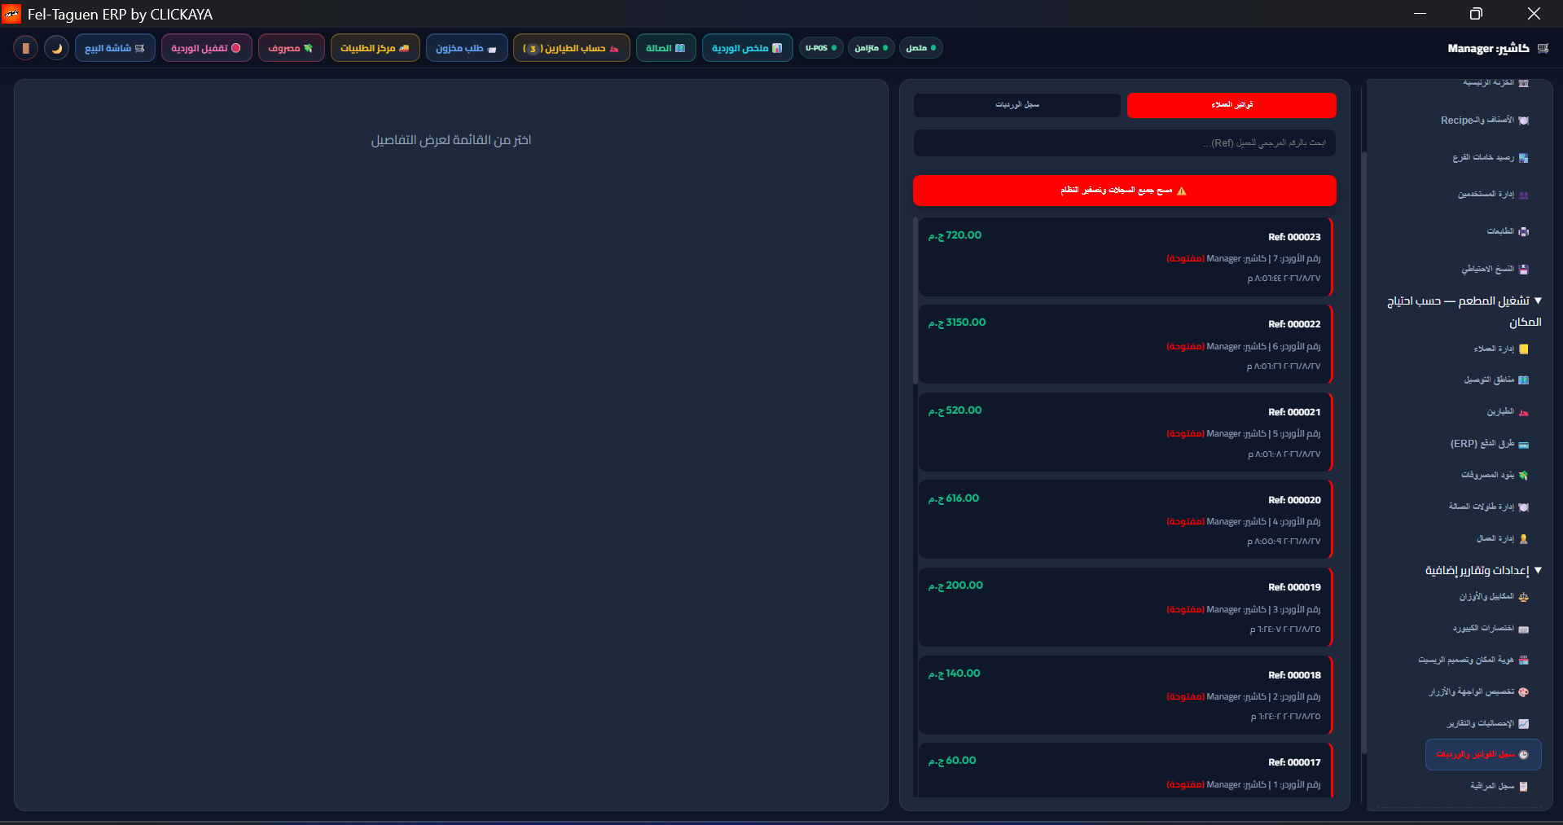Click the shift closing button (تقفيل الوردية)
Image resolution: width=1563 pixels, height=825 pixels.
pos(206,48)
